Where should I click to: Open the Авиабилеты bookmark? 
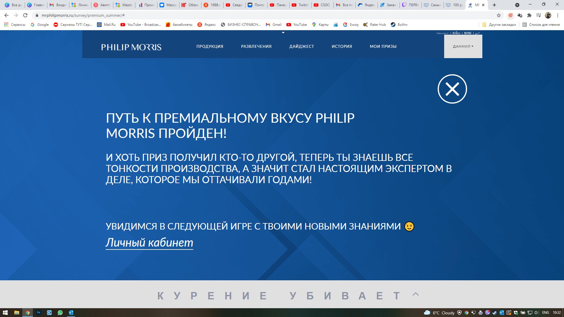(x=179, y=25)
